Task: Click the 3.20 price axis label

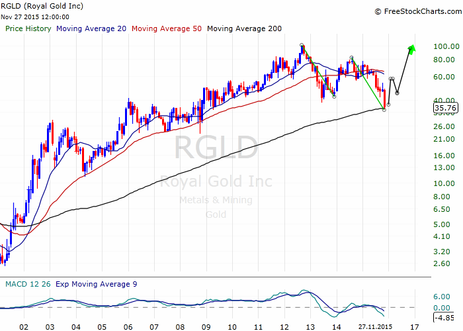Action: click(x=442, y=252)
